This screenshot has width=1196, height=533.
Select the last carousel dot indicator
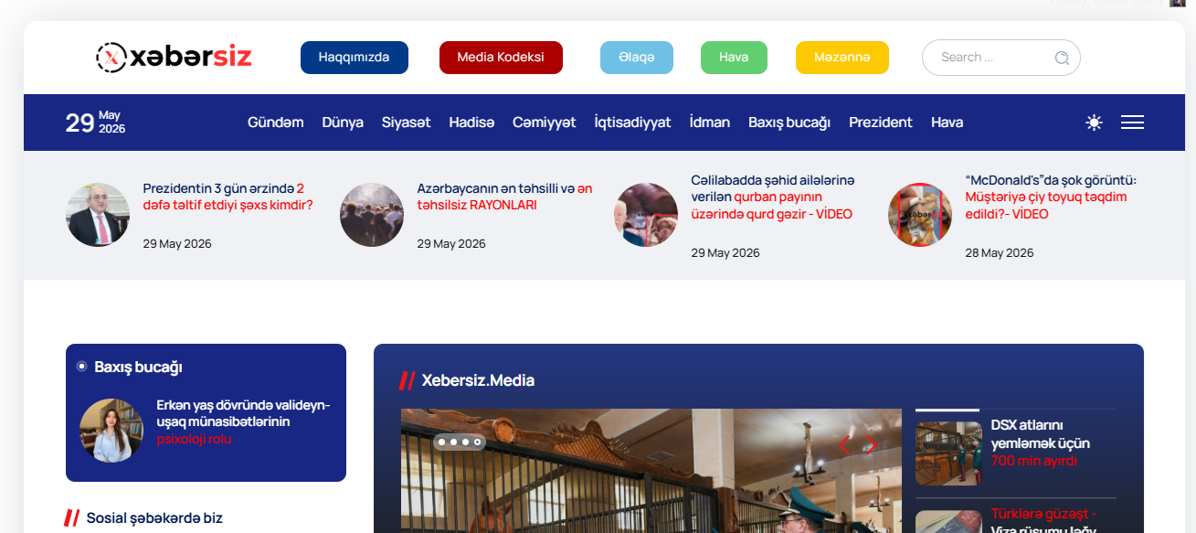coord(477,442)
